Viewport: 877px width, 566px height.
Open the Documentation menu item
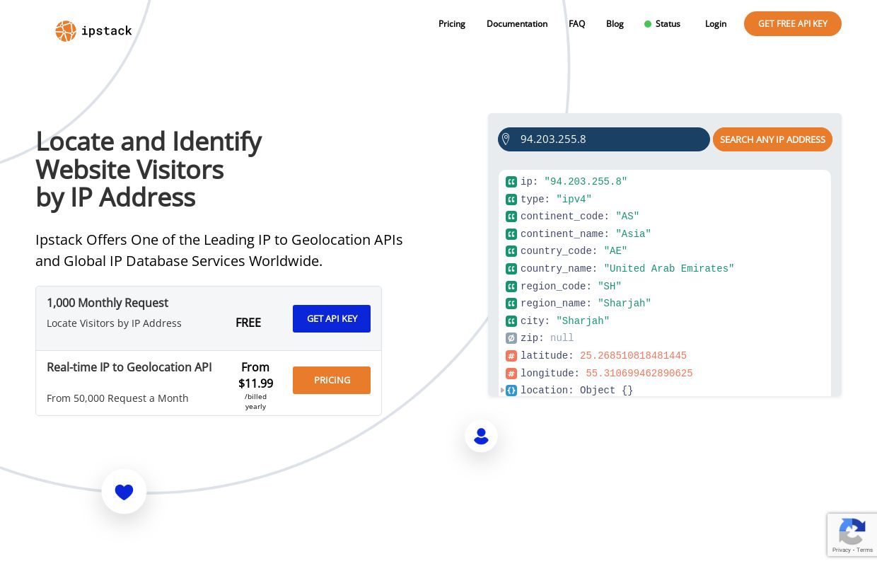[517, 24]
